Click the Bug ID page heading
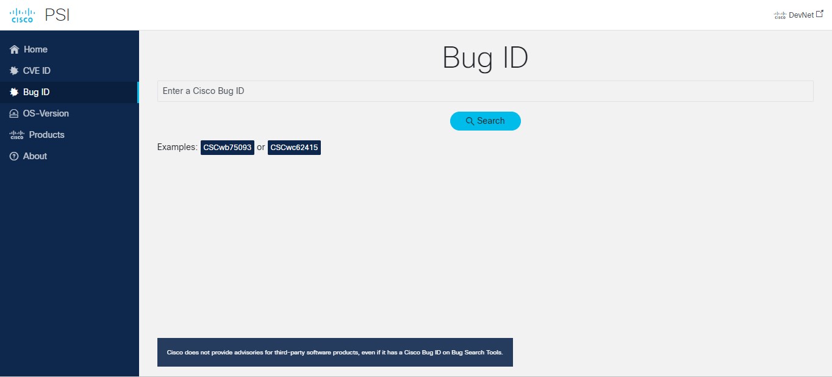The width and height of the screenshot is (832, 377). click(486, 58)
